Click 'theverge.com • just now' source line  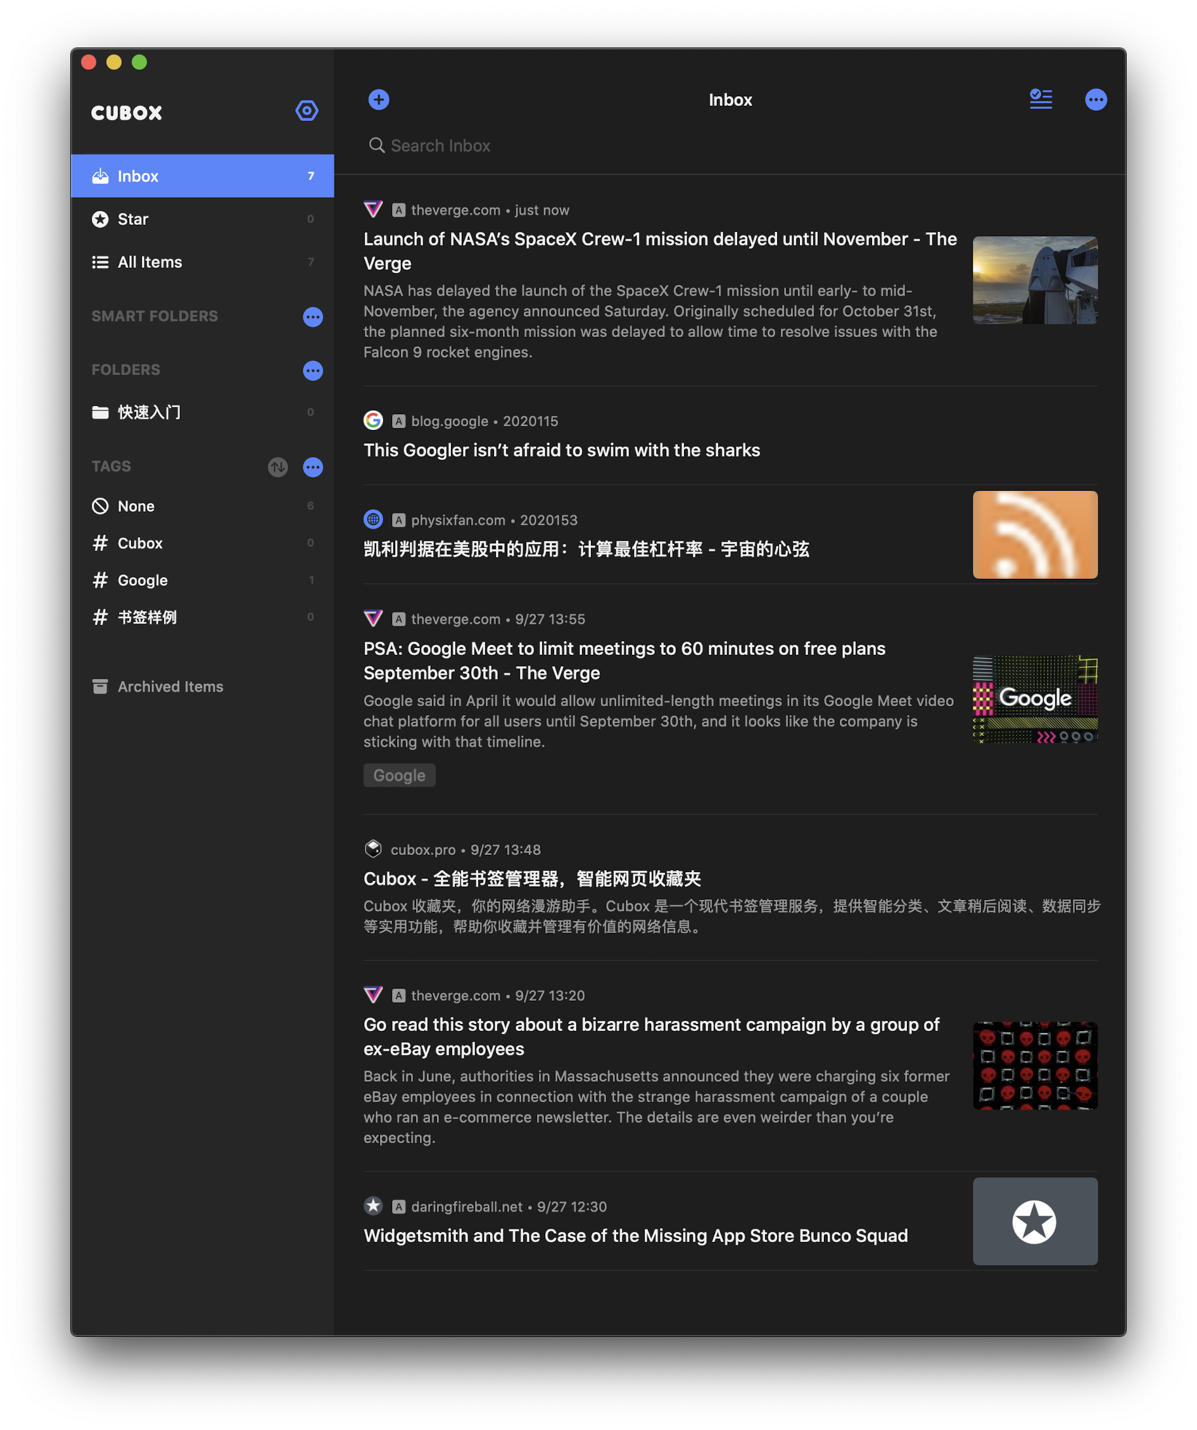coord(490,210)
